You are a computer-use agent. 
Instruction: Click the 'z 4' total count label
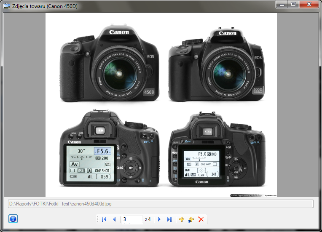pyautogui.click(x=148, y=219)
